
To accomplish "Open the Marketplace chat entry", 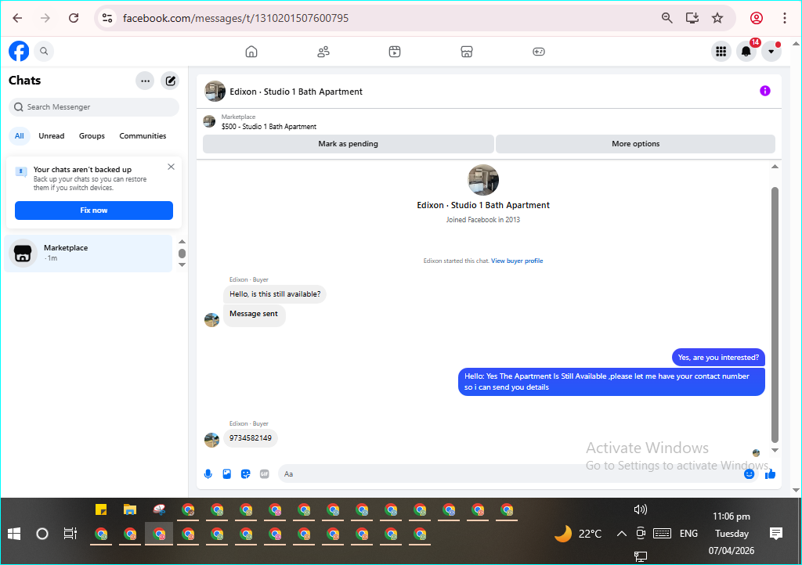I will click(89, 254).
